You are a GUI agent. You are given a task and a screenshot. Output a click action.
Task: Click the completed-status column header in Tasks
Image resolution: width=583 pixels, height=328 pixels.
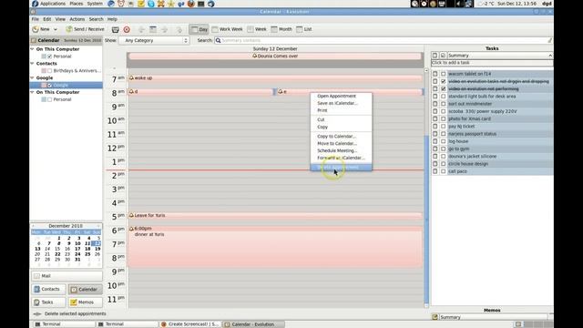tap(443, 56)
